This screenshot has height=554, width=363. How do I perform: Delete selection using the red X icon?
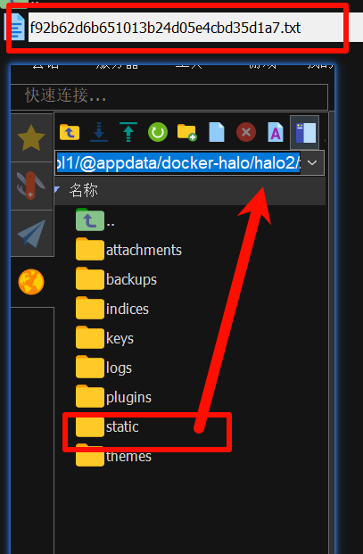click(x=246, y=132)
